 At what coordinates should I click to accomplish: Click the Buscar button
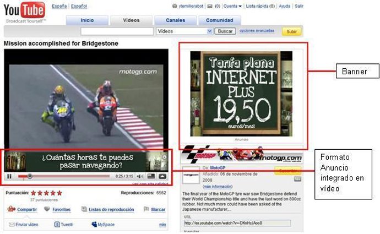point(225,31)
